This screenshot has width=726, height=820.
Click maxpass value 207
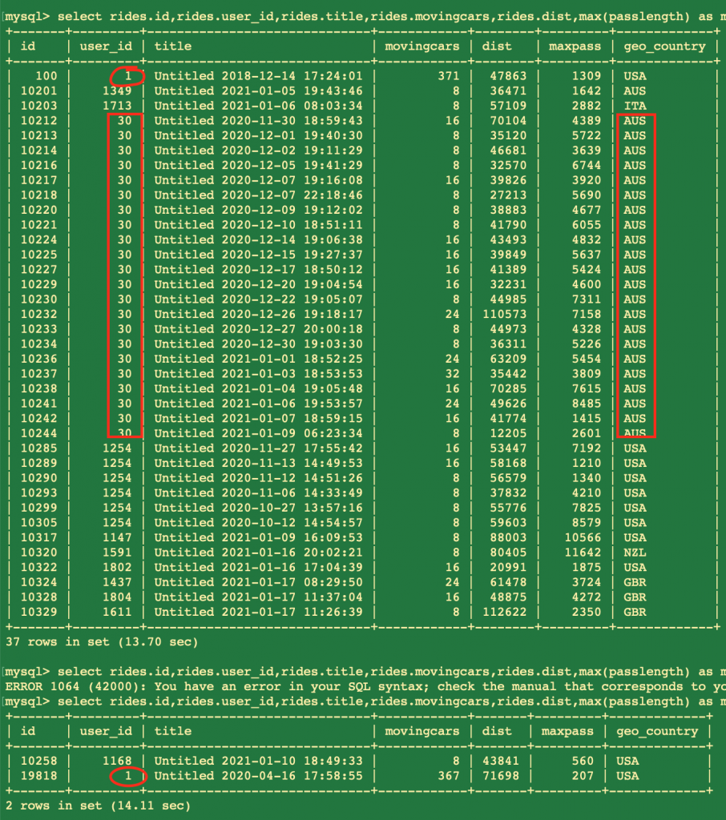coord(583,776)
